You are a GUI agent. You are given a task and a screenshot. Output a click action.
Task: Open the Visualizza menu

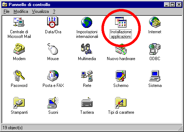click(x=40, y=11)
